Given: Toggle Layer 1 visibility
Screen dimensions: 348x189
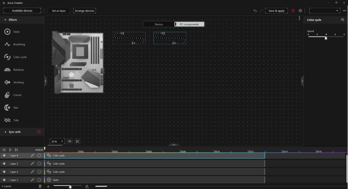Looking at the screenshot, I should click(x=4, y=180).
